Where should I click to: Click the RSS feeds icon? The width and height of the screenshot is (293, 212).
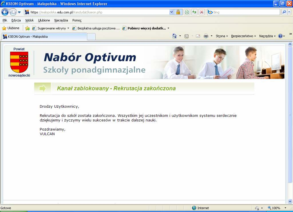pos(187,36)
